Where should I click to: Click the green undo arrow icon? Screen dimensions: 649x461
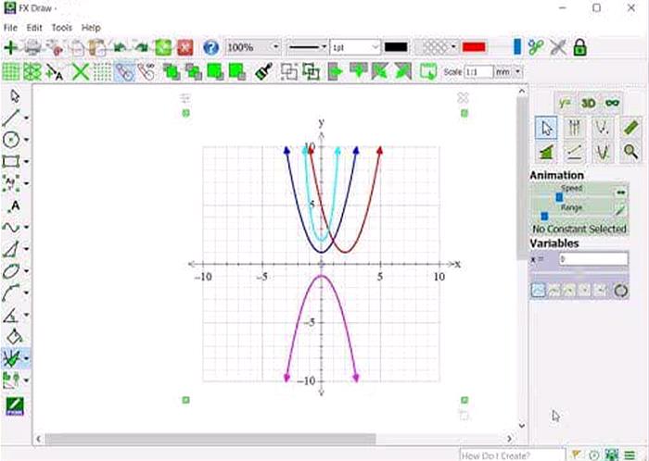(120, 47)
